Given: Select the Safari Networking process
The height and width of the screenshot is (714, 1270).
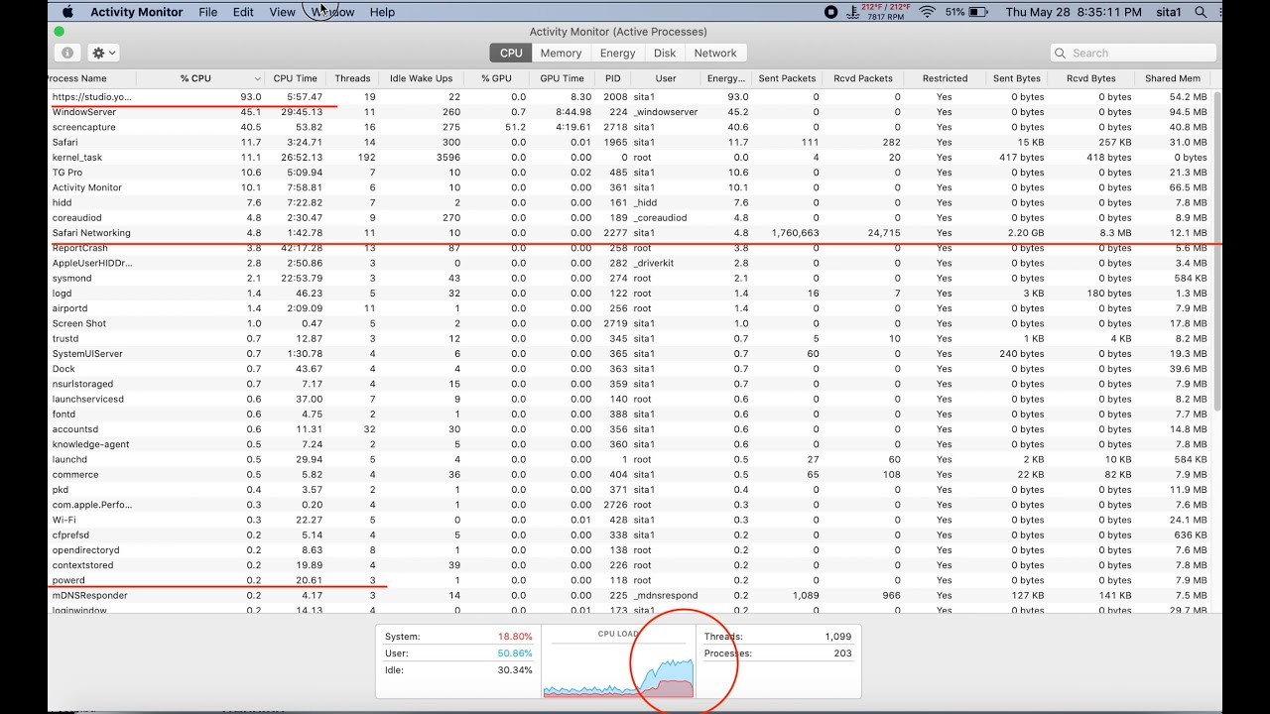Looking at the screenshot, I should pos(629,233).
